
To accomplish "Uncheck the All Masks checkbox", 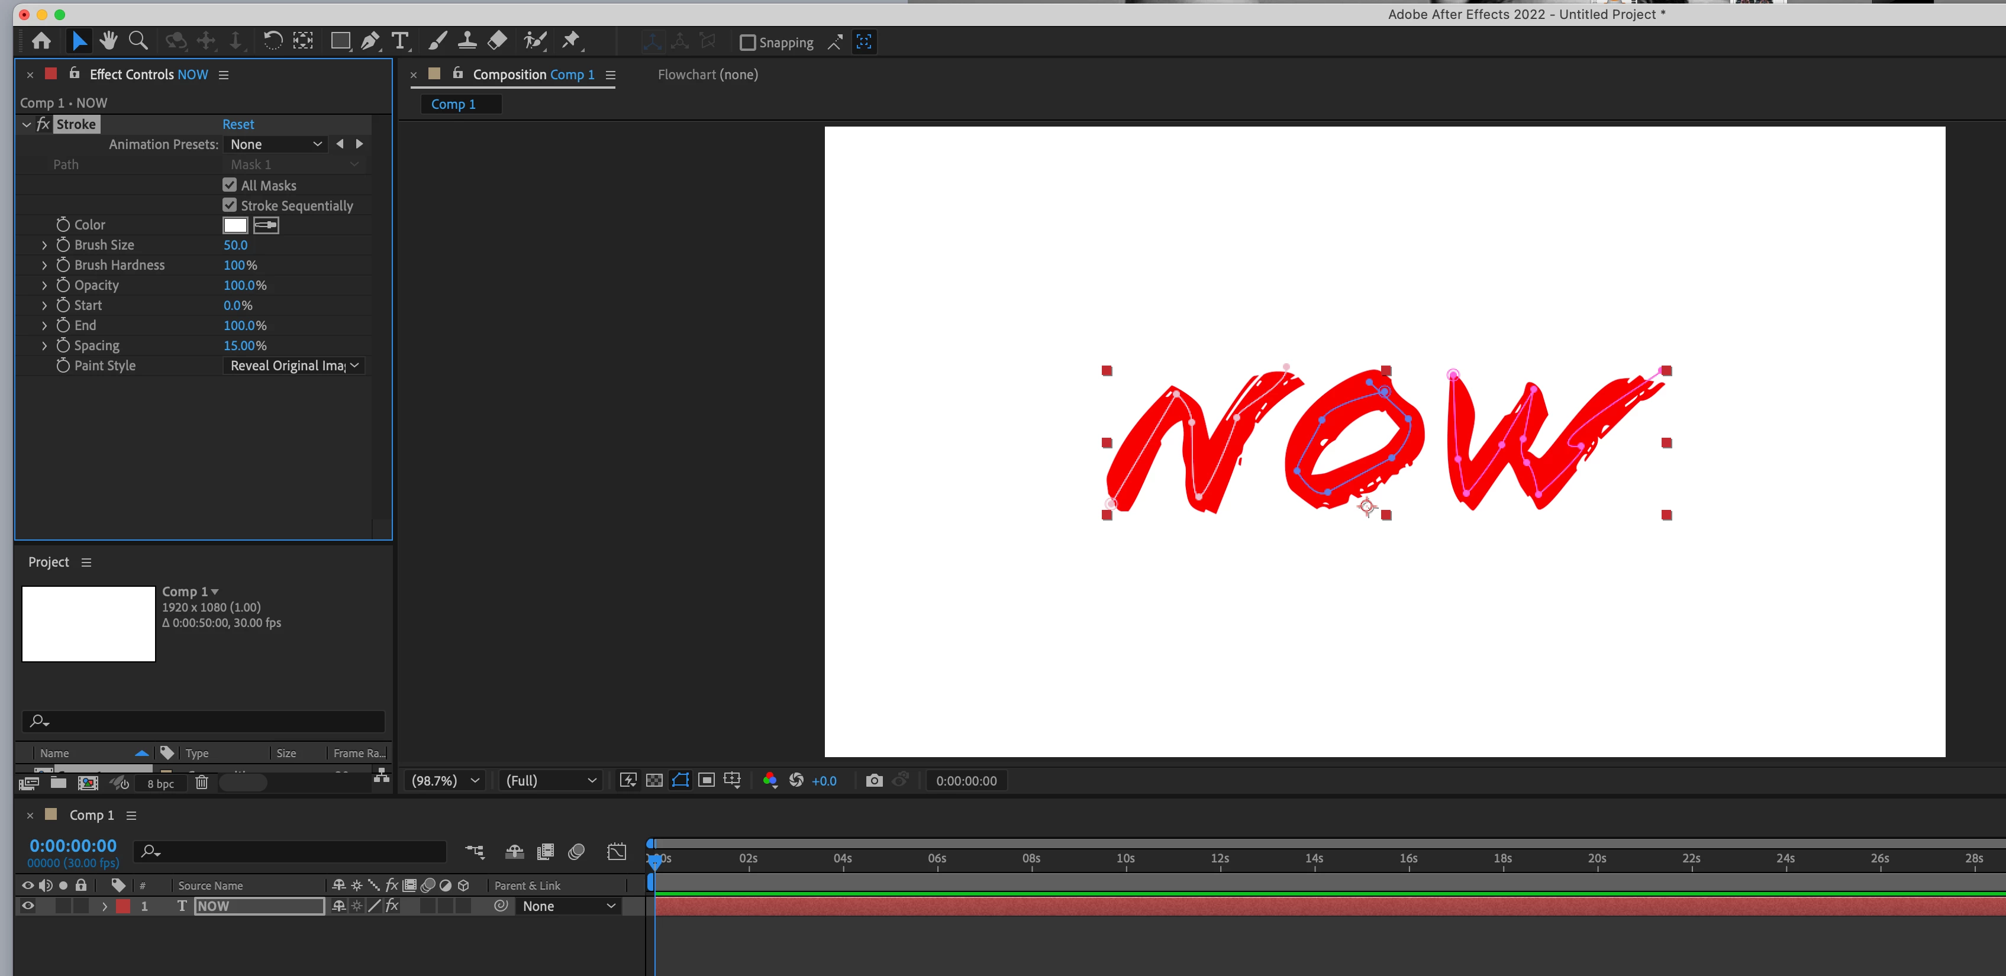I will 230,185.
